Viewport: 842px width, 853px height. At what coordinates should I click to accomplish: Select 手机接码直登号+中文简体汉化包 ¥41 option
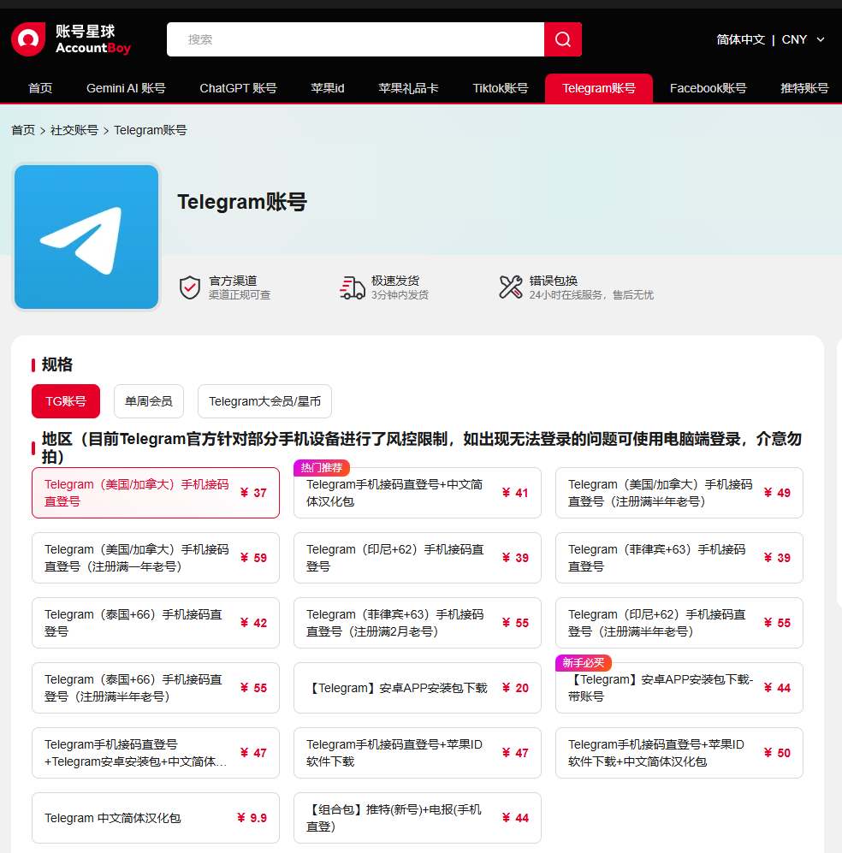pyautogui.click(x=418, y=493)
